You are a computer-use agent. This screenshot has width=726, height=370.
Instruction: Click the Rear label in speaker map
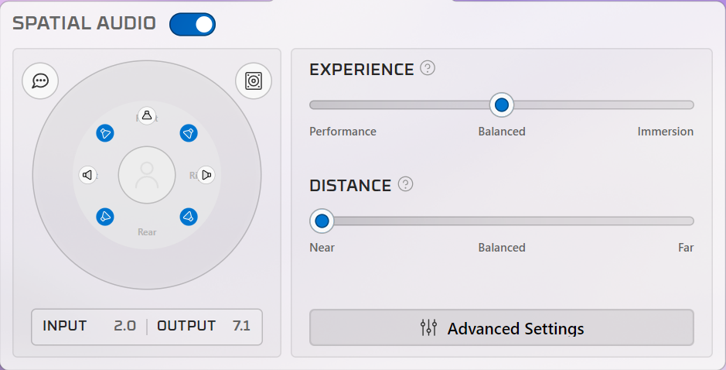[147, 231]
